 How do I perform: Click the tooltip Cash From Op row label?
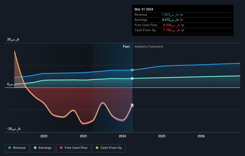click(145, 30)
